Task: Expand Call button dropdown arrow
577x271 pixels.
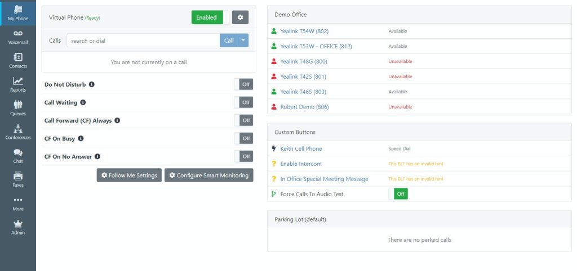Action: [x=243, y=40]
